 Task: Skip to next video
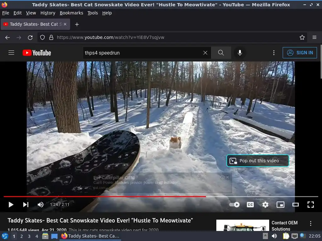[26, 205]
